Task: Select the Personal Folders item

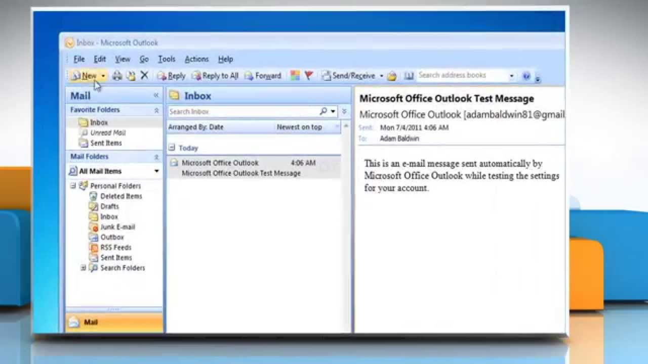Action: click(x=115, y=186)
